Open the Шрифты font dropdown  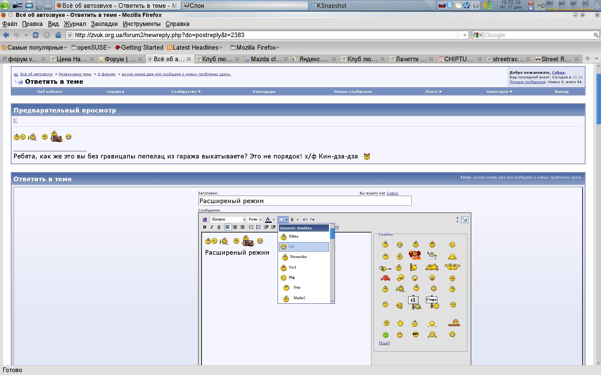[x=228, y=219]
